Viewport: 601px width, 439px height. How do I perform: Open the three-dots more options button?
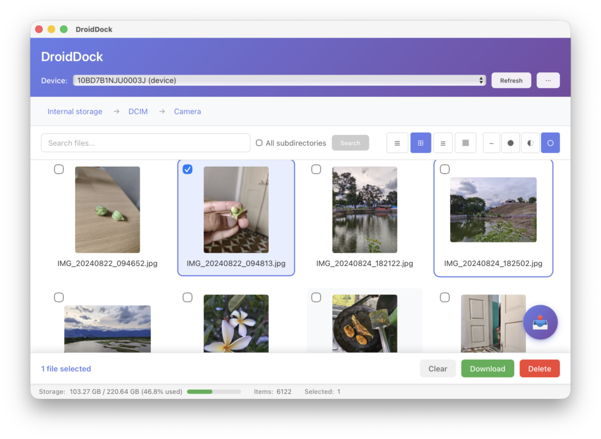[548, 80]
